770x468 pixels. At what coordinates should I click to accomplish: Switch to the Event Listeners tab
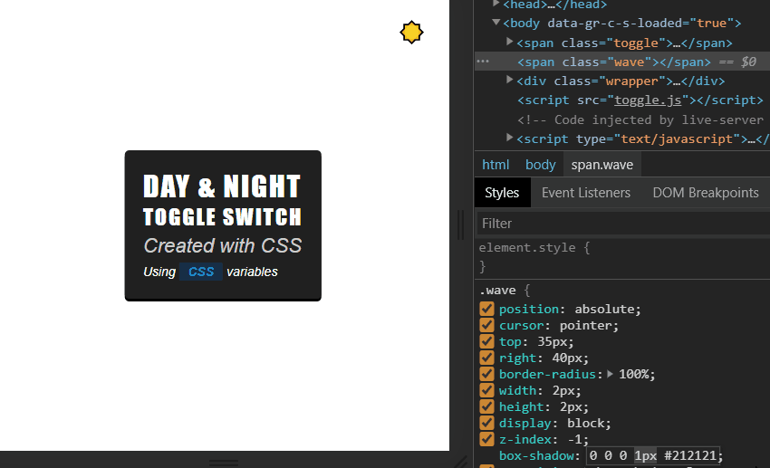point(585,193)
